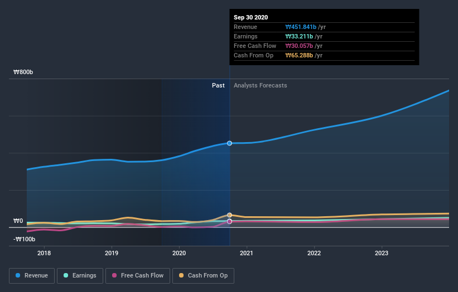Click the 2019 x-axis label
The height and width of the screenshot is (292, 458).
[112, 253]
